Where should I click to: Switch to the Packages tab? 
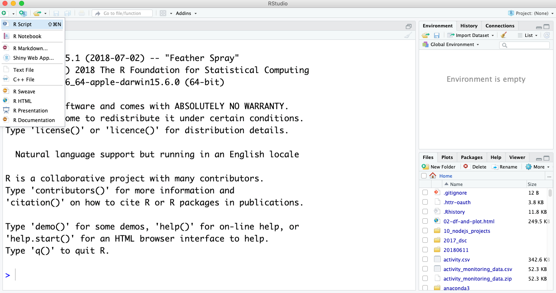click(472, 157)
